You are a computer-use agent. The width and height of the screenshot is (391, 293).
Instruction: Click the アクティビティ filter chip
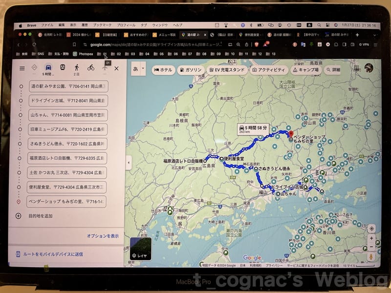pyautogui.click(x=268, y=70)
